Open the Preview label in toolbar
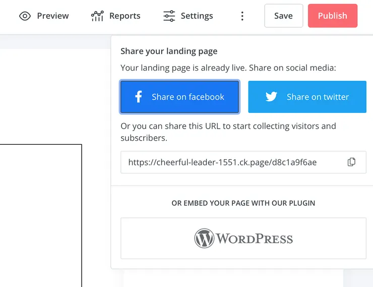Image resolution: width=373 pixels, height=287 pixels. (x=53, y=16)
